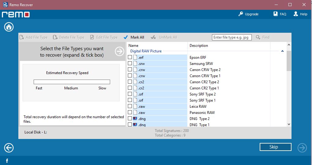Check the DNG Type 2 checkbox
The height and width of the screenshot is (165, 312).
[130, 118]
